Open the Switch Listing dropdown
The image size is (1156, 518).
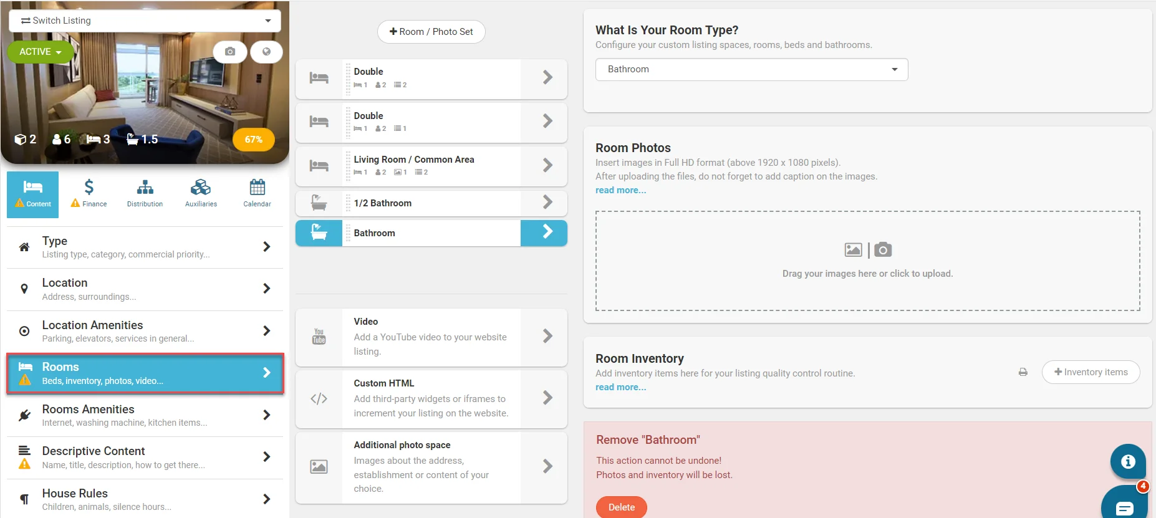(x=145, y=21)
